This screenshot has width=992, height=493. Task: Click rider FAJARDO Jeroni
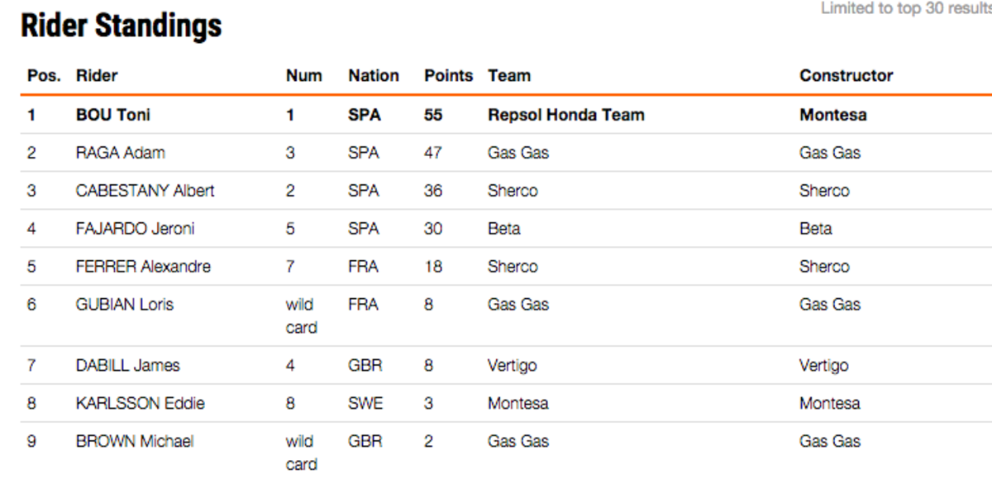(x=136, y=229)
